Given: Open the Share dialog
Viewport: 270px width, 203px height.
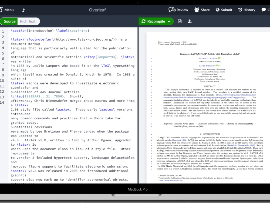Looking at the screenshot, I should (202, 10).
